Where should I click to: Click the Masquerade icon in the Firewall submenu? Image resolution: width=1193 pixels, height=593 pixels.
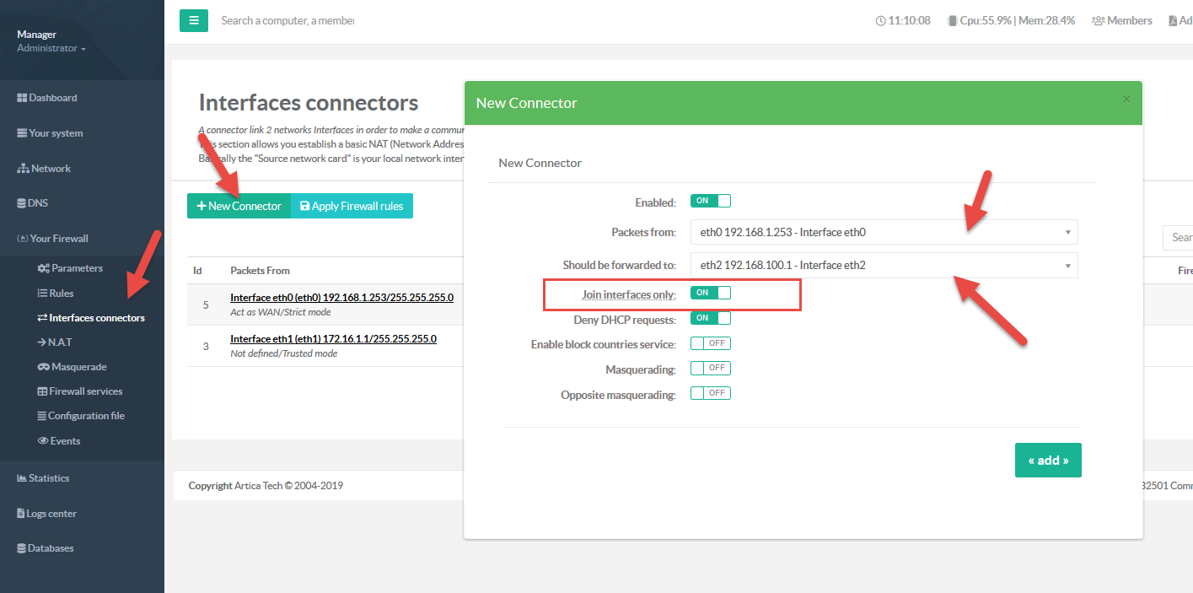[x=44, y=367]
